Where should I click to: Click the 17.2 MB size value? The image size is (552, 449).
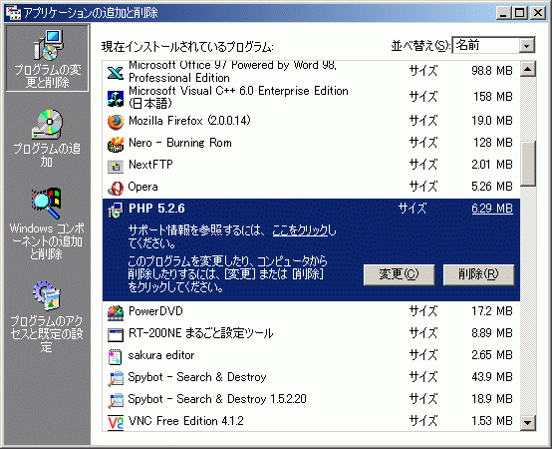(492, 311)
